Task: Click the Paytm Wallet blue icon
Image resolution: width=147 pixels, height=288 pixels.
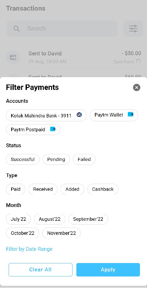Action: [x=130, y=114]
